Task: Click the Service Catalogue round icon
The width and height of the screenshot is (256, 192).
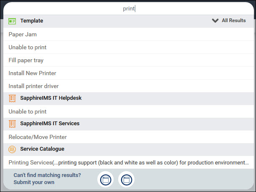Action: 12,149
